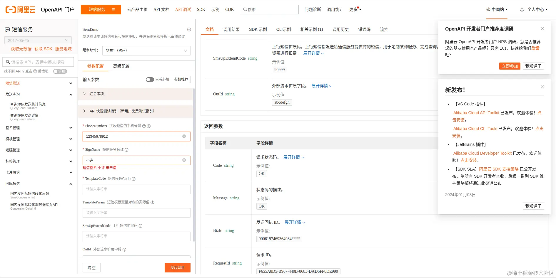Click 立即参加 in the survey popup
556x278 pixels.
pos(510,66)
